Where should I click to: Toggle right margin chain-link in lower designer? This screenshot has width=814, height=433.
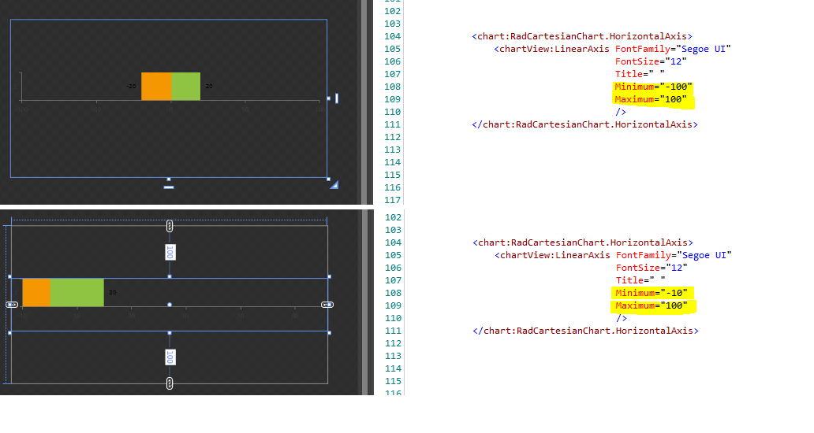click(327, 305)
